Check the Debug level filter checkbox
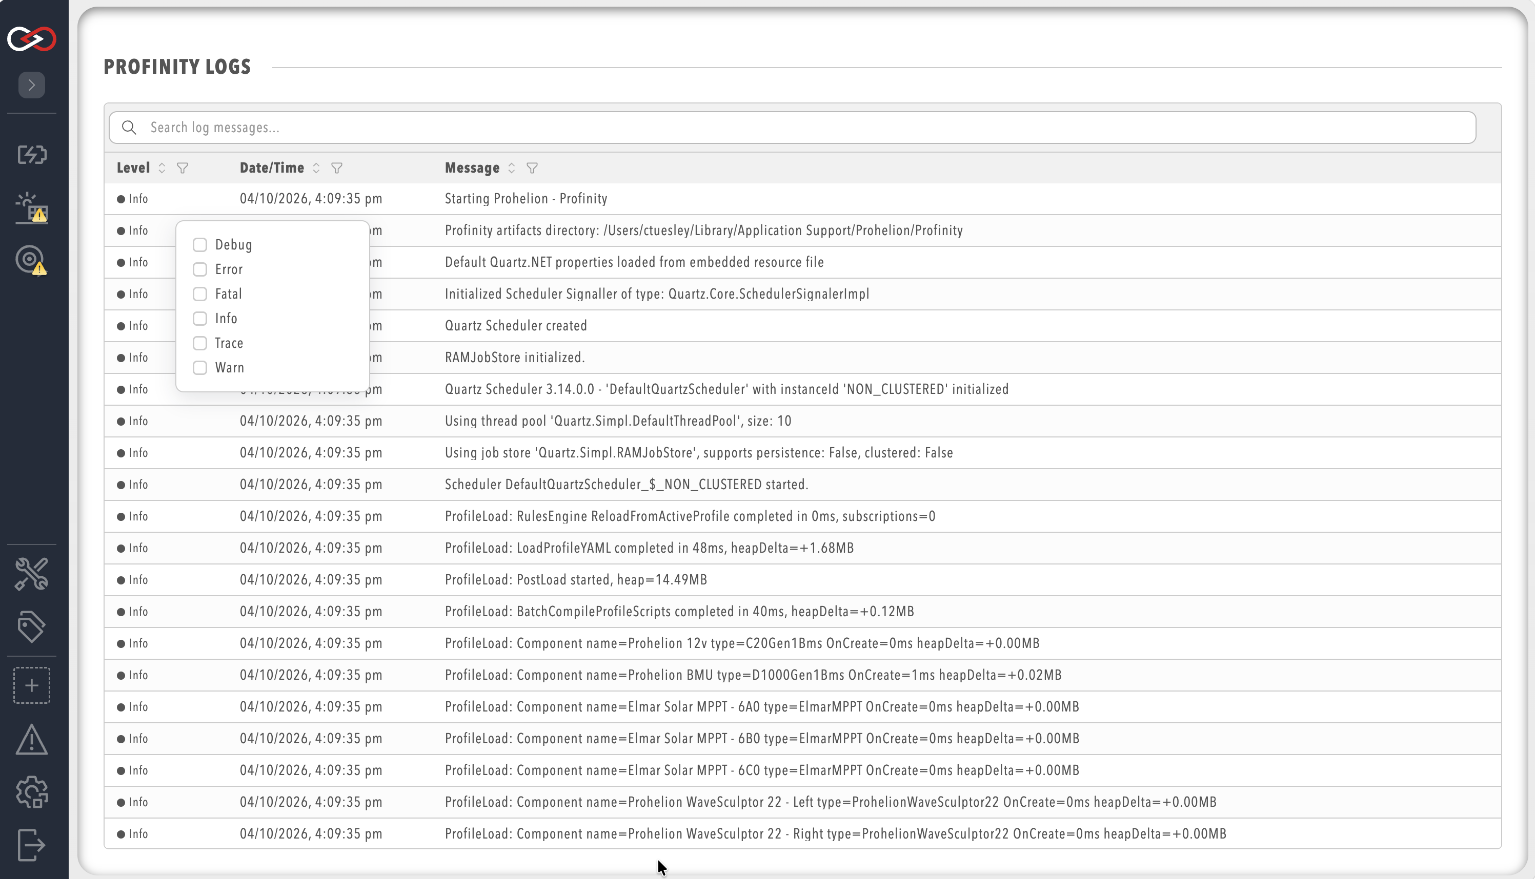 200,245
